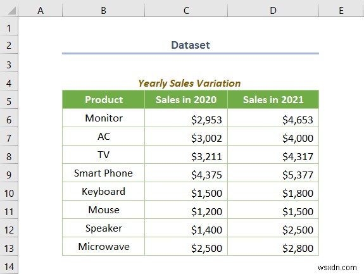Select column C header

(x=186, y=10)
